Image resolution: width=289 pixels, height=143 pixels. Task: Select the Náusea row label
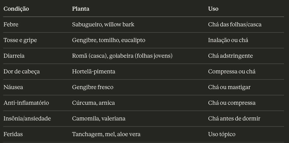(x=13, y=87)
